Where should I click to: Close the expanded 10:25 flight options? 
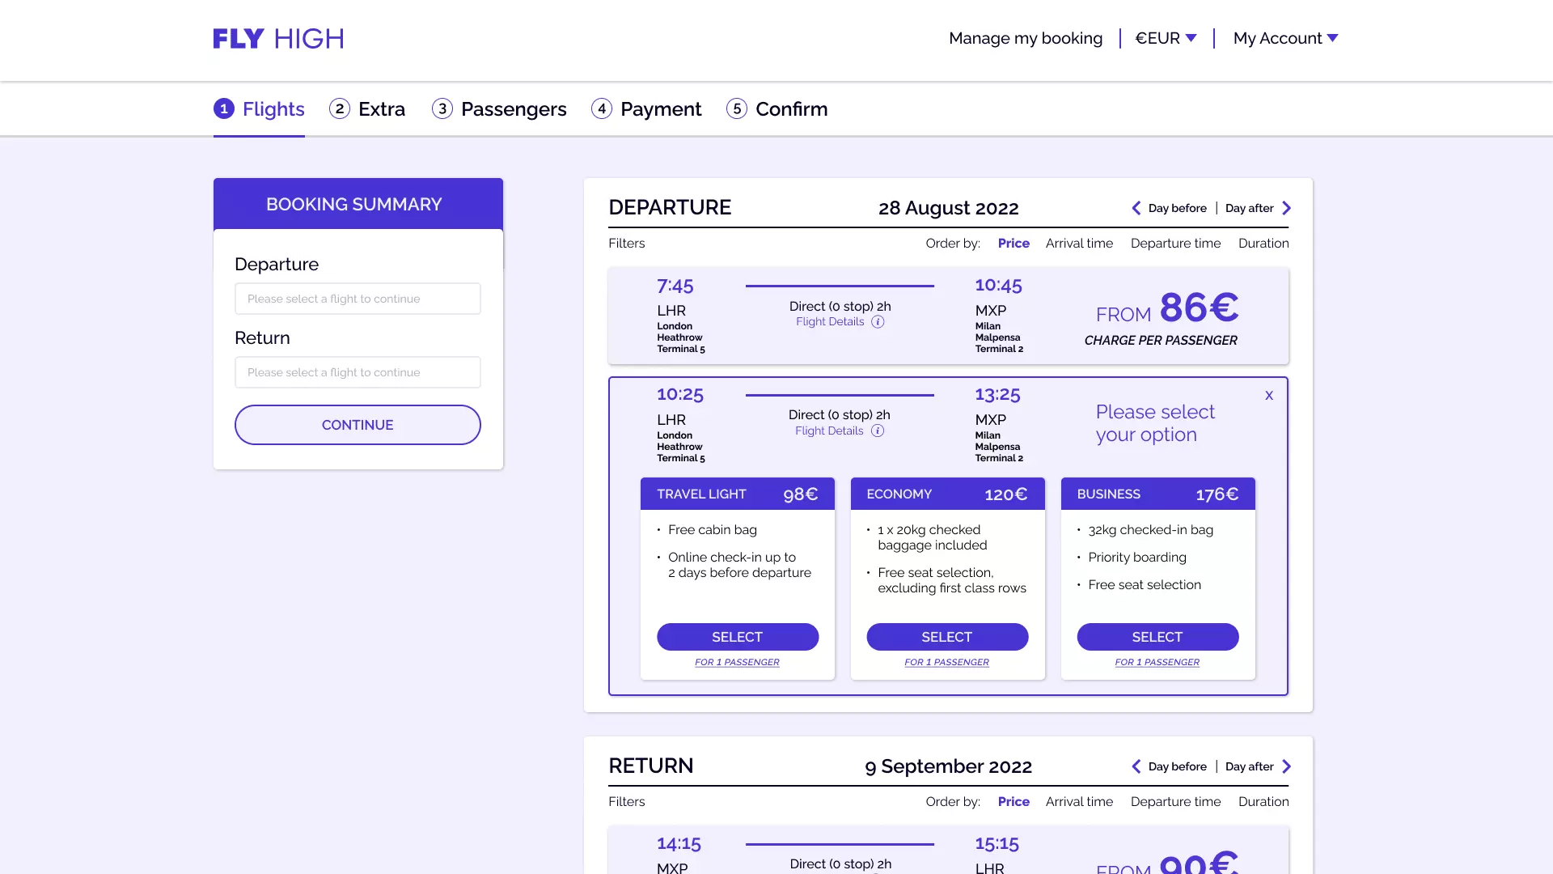1269,396
